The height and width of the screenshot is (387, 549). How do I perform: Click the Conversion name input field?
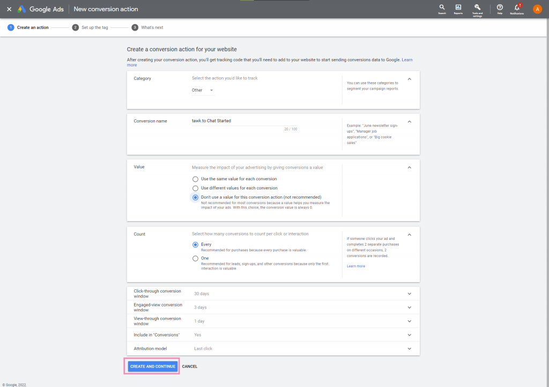point(244,121)
